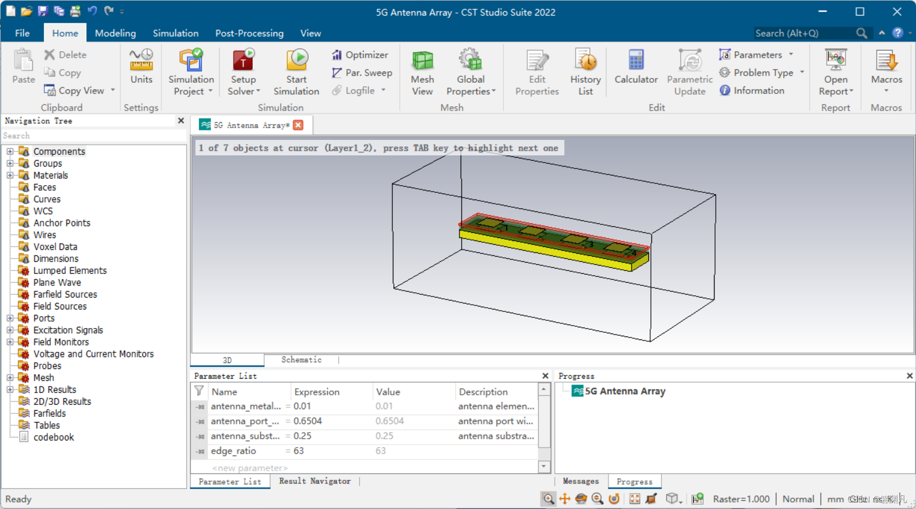Open a project via the folder icon
The image size is (916, 509).
coord(26,11)
